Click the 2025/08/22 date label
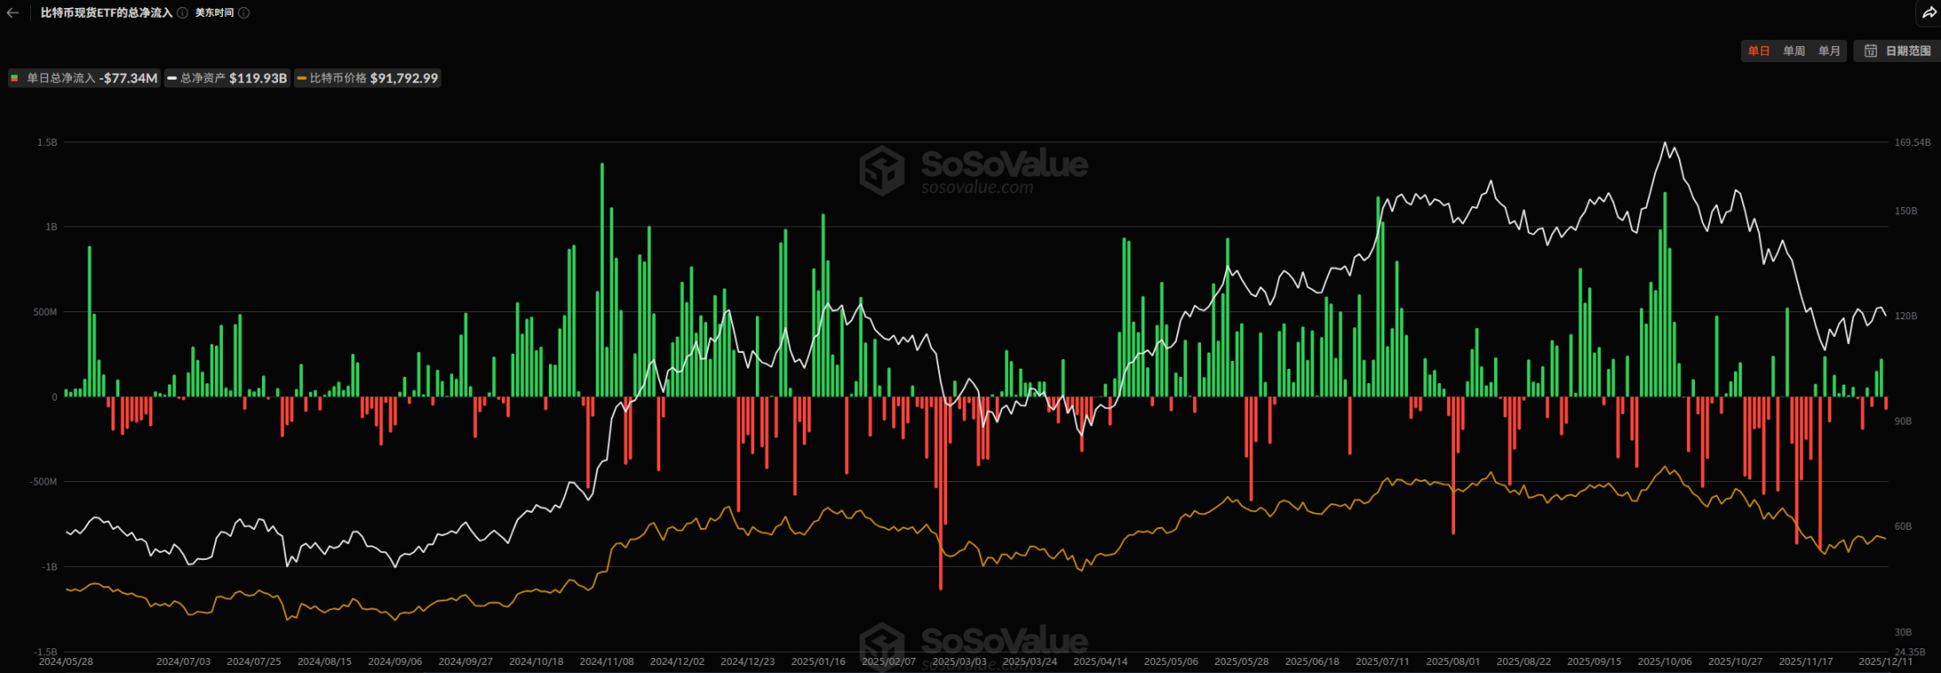This screenshot has height=673, width=1941. click(1523, 662)
